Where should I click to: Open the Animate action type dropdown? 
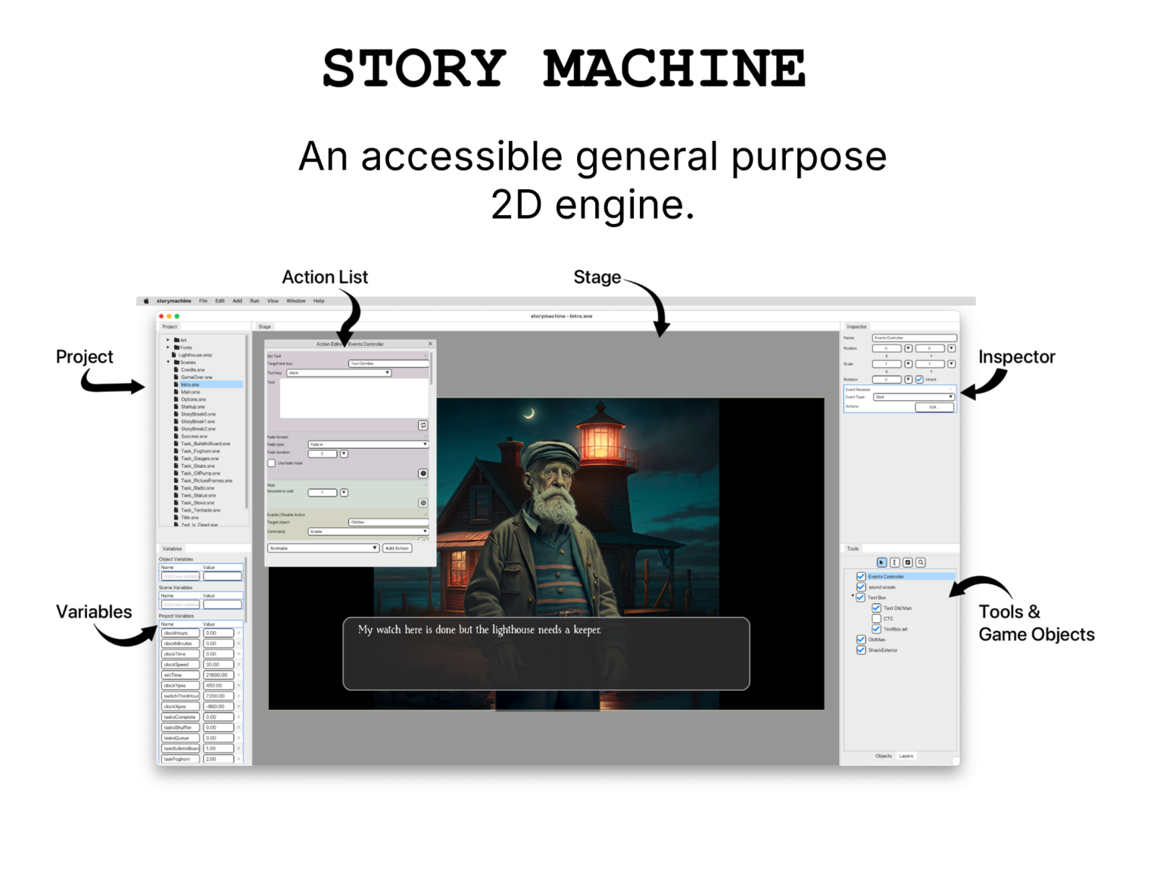pos(323,548)
